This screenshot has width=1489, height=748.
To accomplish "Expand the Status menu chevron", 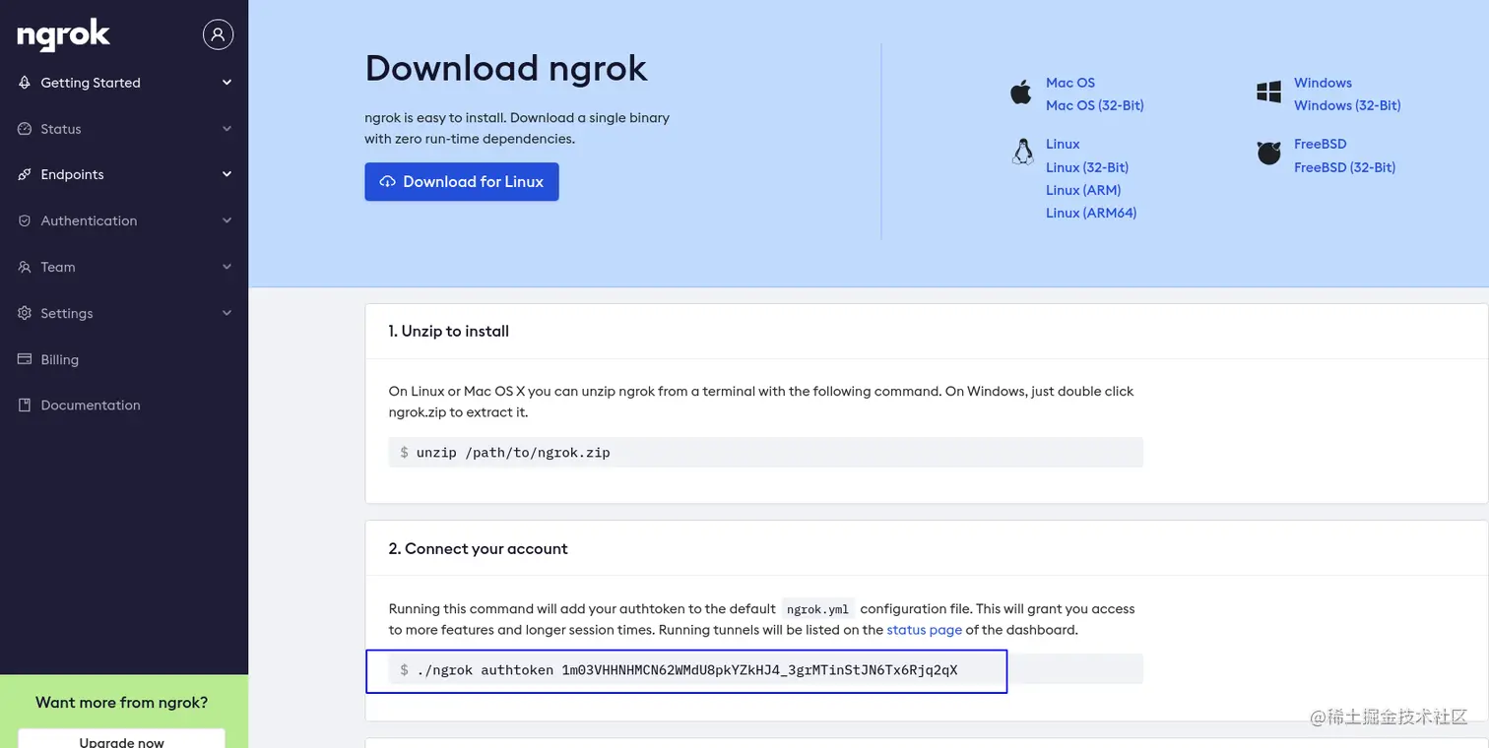I will (227, 129).
